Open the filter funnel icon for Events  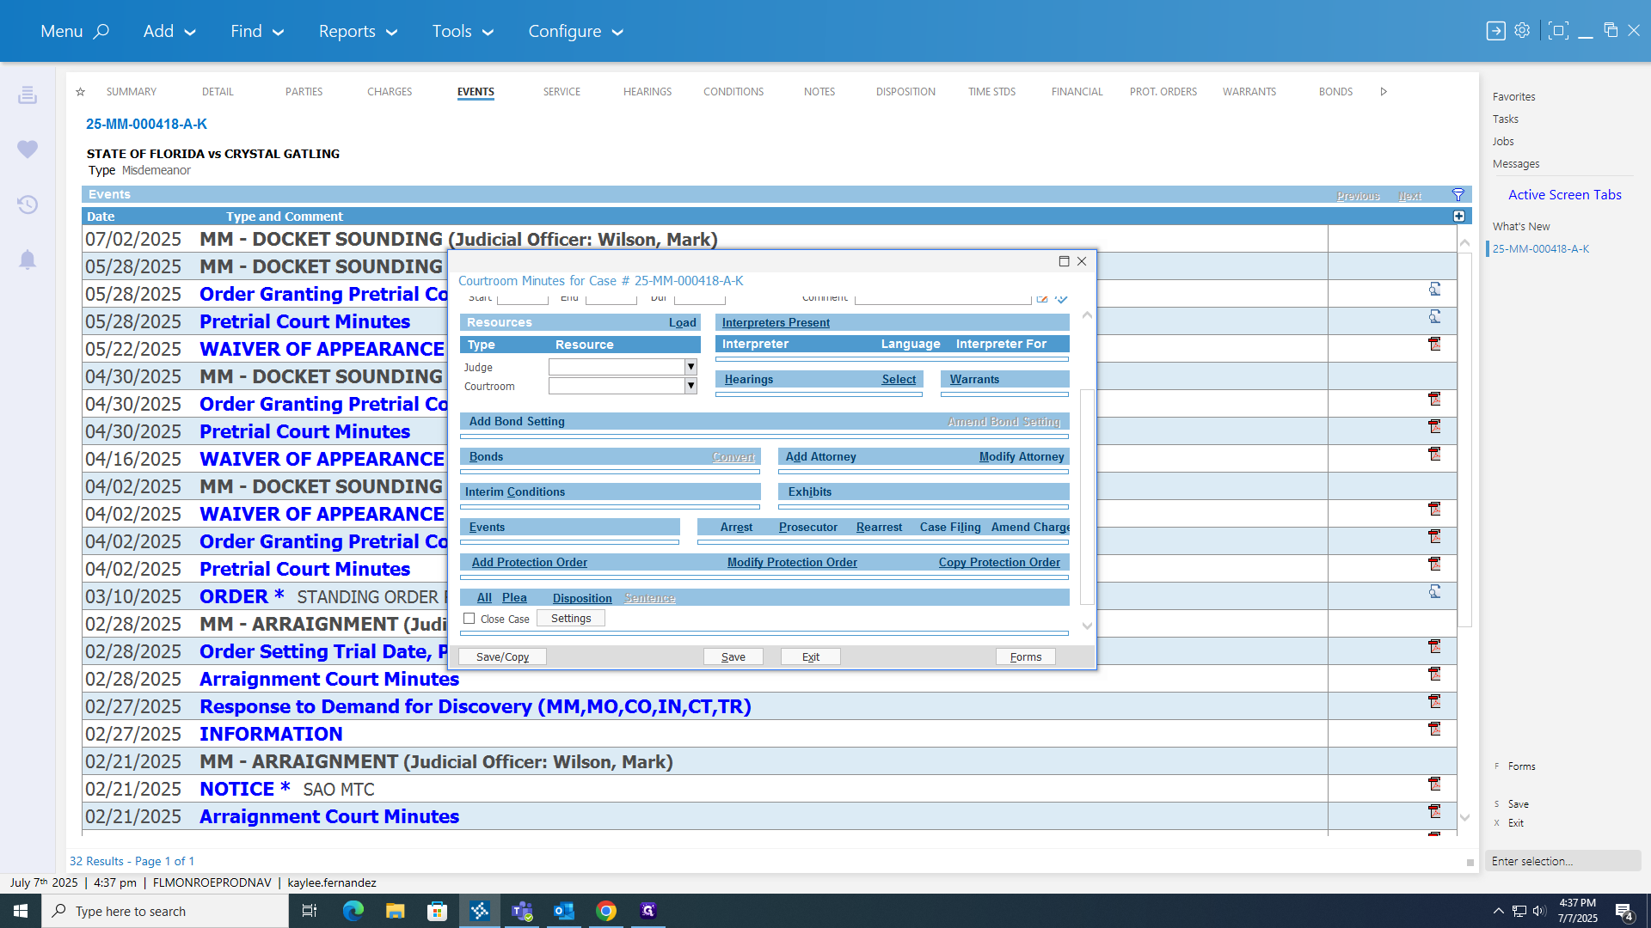(x=1458, y=195)
